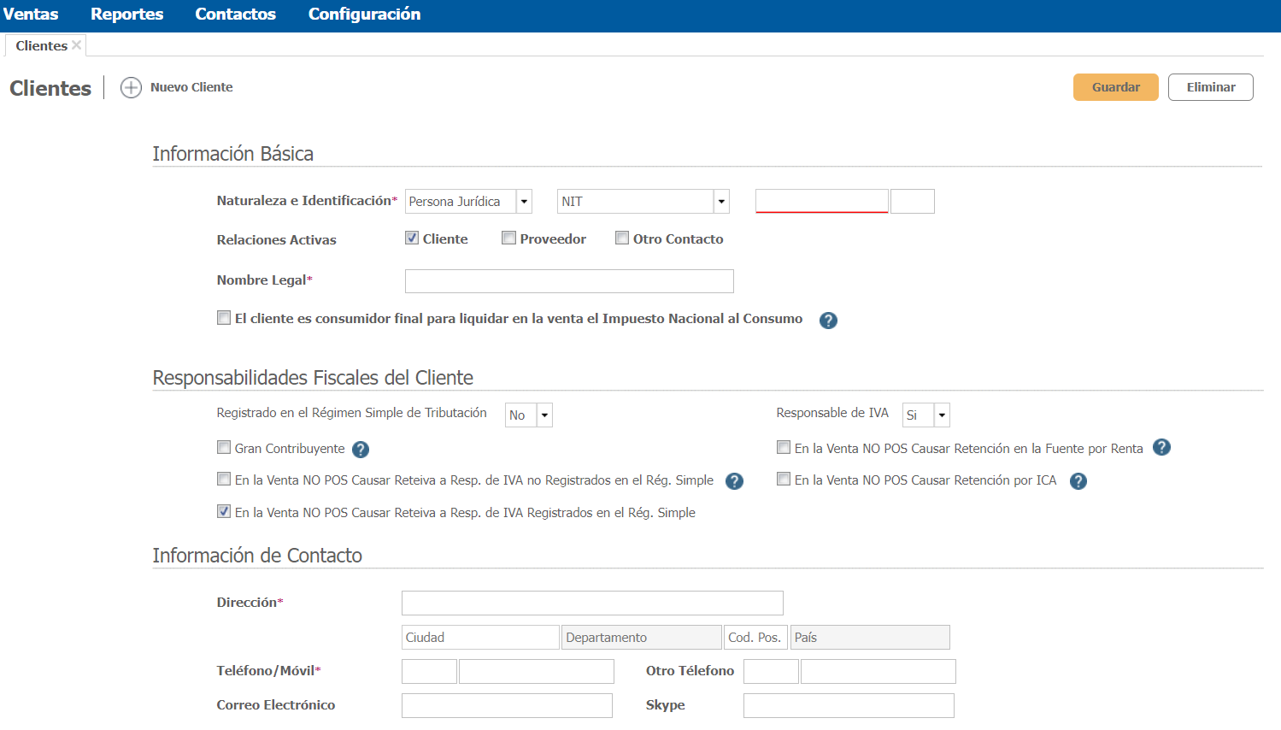Open the Configuración menu
This screenshot has height=730, width=1281.
click(364, 15)
